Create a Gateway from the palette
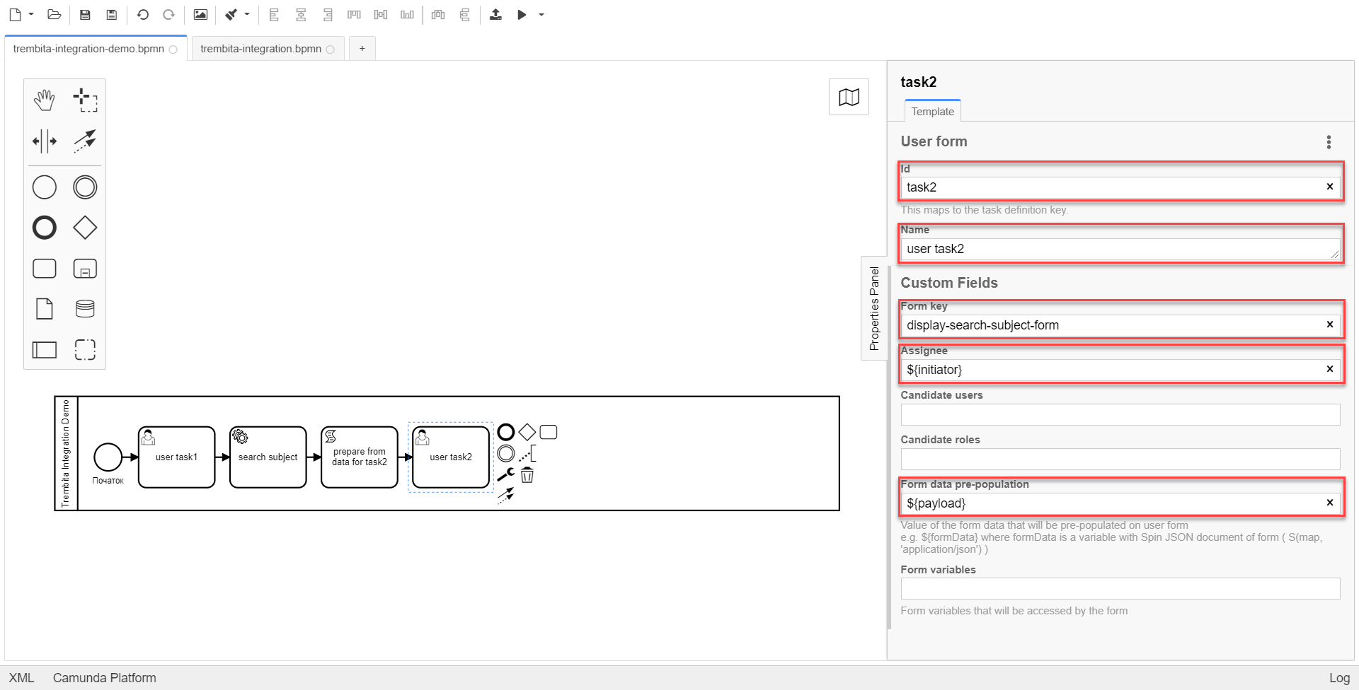Screen dimensions: 1359x690 [85, 228]
